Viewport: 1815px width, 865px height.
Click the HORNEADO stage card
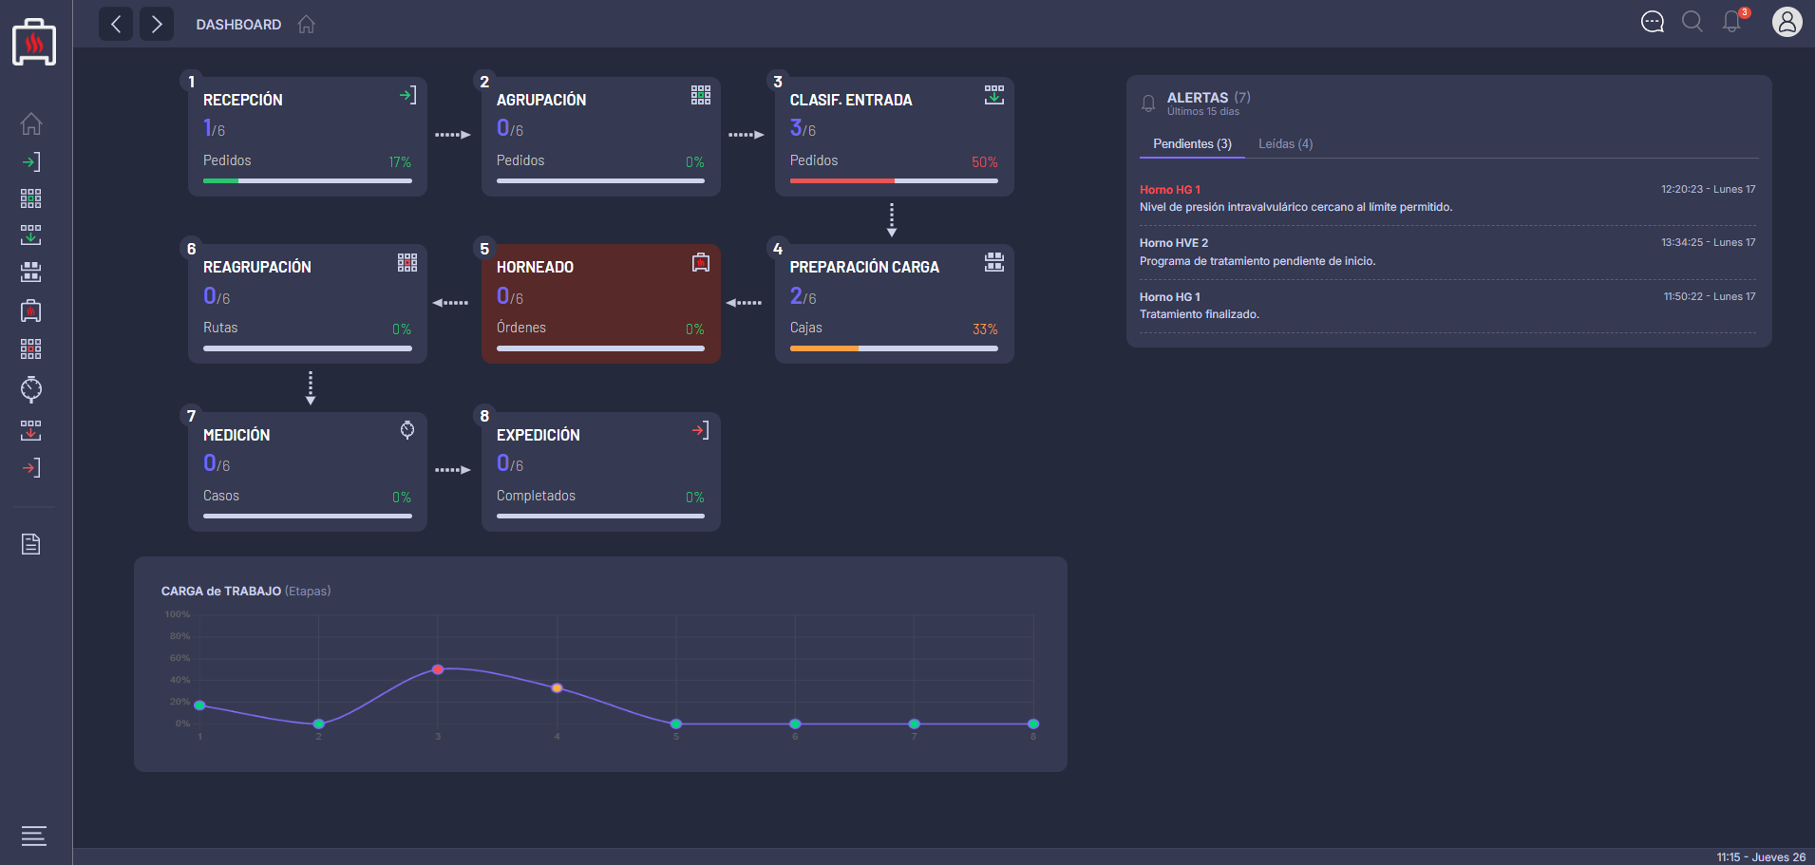600,304
